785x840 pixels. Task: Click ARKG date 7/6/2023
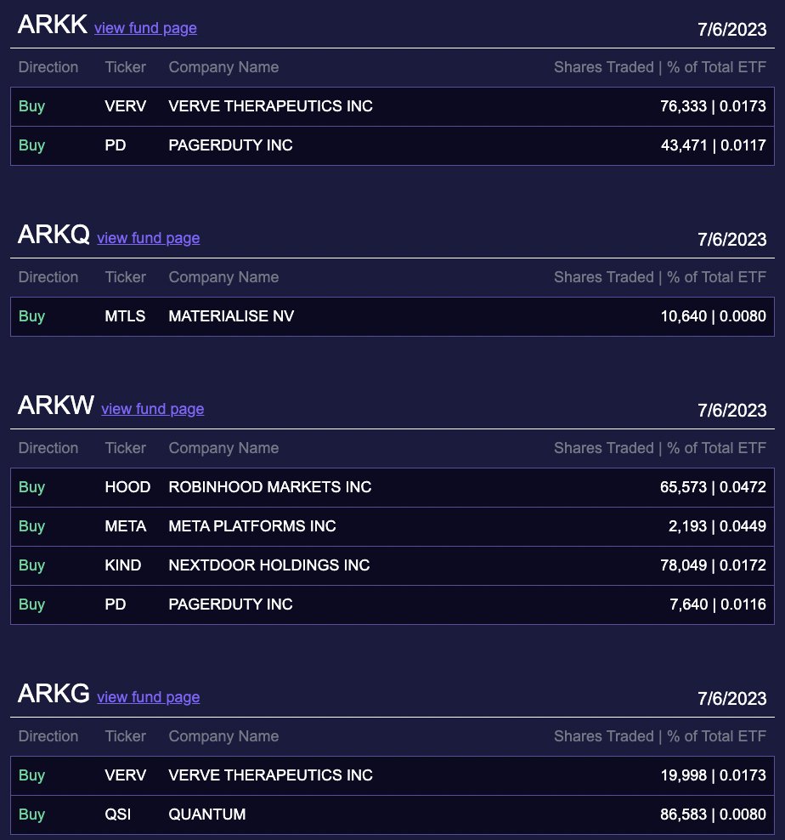732,699
